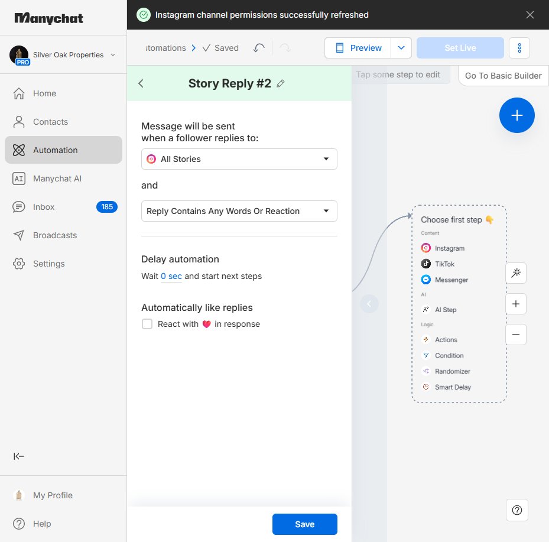Select Automation in the sidebar
The image size is (549, 542).
(63, 150)
